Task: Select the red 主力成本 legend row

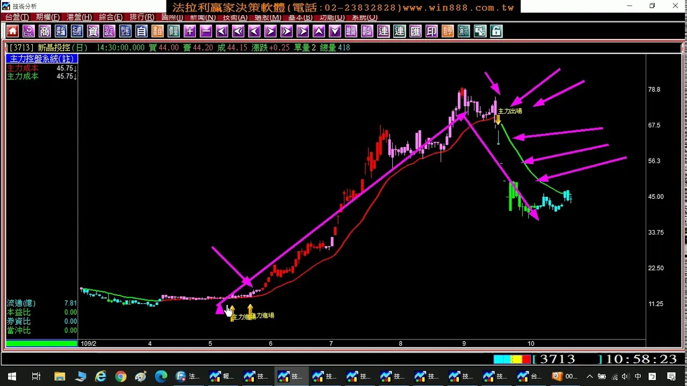Action: (x=42, y=68)
